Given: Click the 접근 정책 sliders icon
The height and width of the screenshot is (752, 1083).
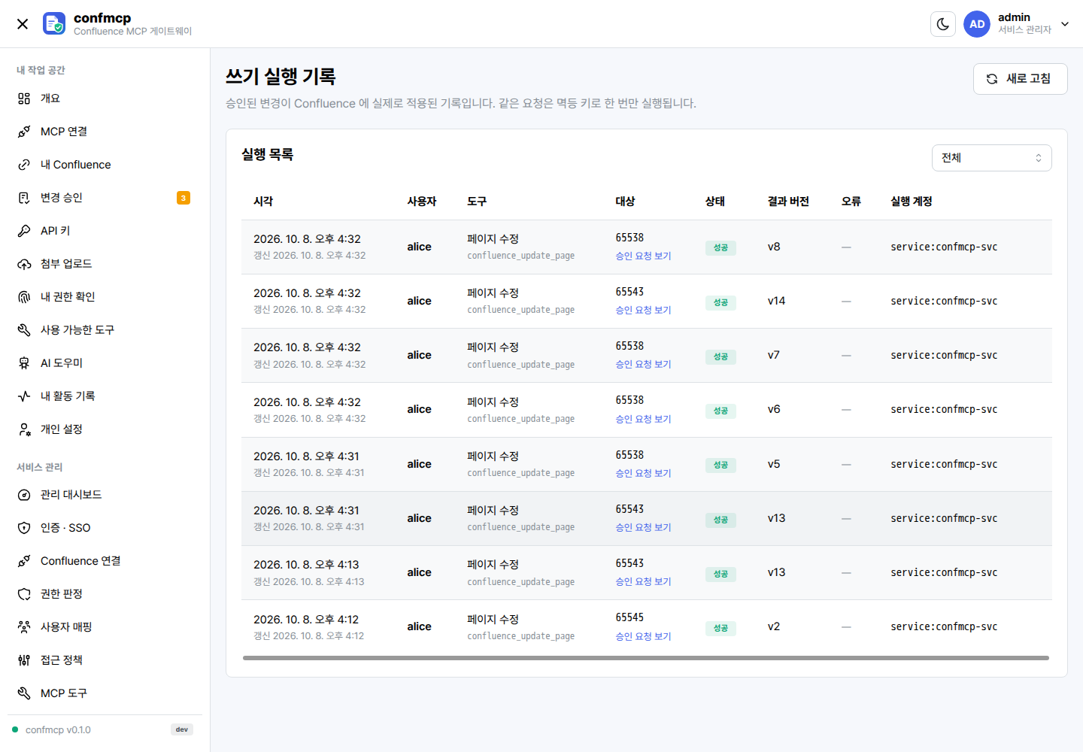Looking at the screenshot, I should coord(24,660).
